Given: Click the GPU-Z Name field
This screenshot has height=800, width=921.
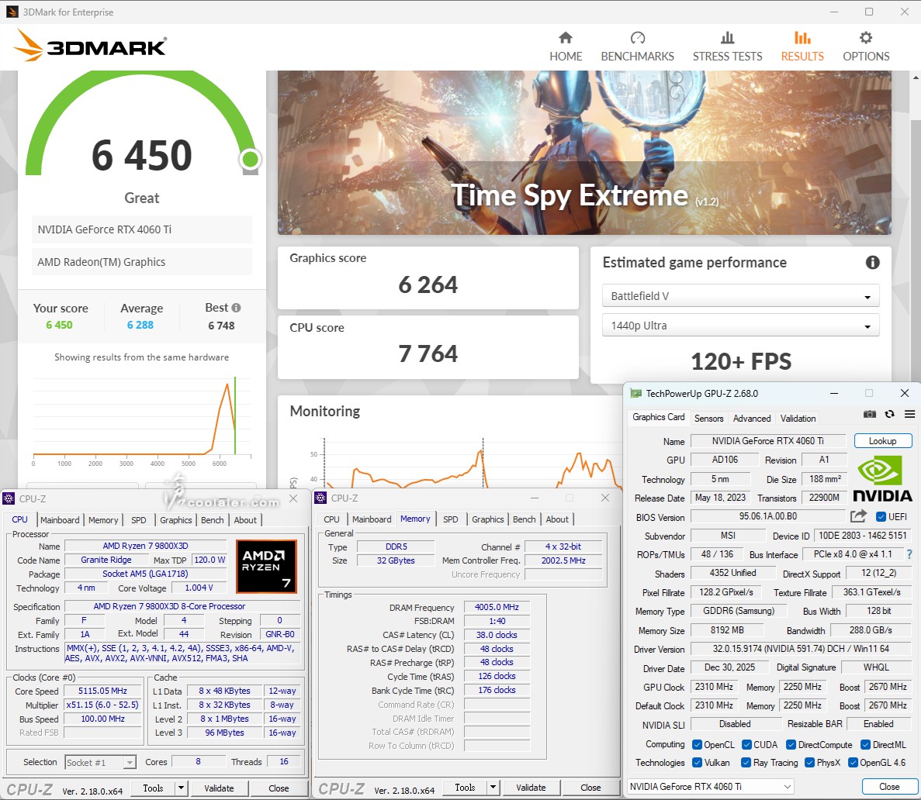Looking at the screenshot, I should click(x=767, y=441).
